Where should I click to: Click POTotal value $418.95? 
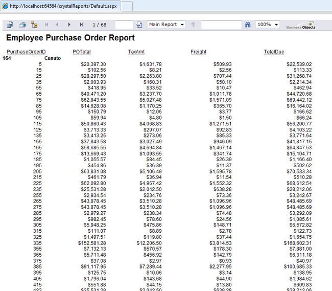click(97, 88)
